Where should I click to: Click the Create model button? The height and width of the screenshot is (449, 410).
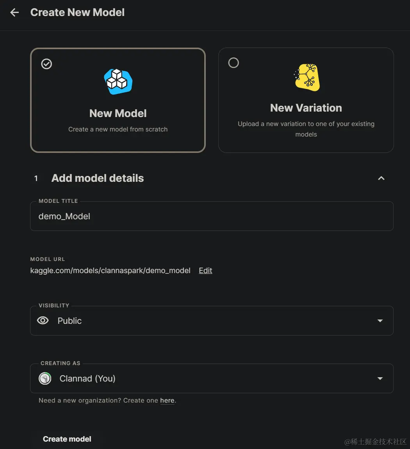tap(67, 438)
